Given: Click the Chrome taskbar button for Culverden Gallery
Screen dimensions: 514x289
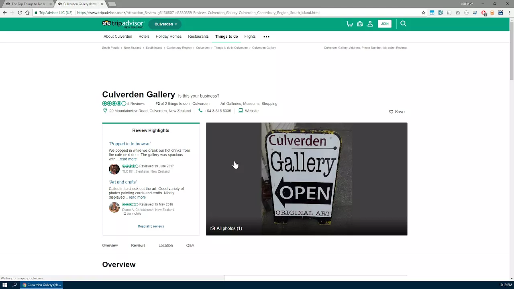Looking at the screenshot, I should [42, 285].
